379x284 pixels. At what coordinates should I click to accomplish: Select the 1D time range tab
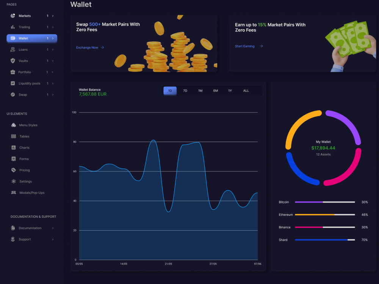[170, 91]
